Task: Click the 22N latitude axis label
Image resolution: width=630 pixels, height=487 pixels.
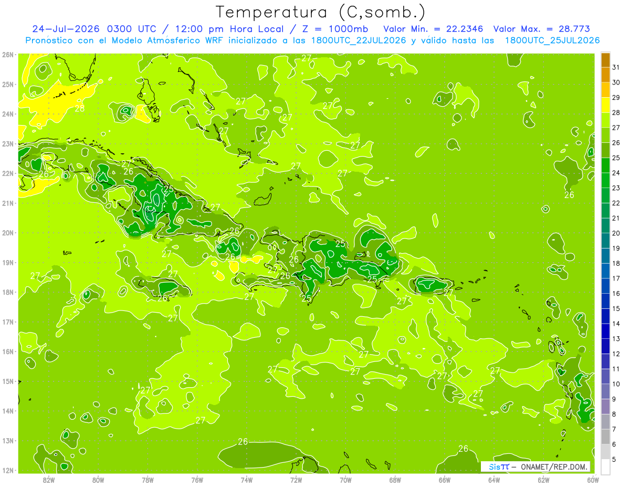Action: pyautogui.click(x=8, y=173)
